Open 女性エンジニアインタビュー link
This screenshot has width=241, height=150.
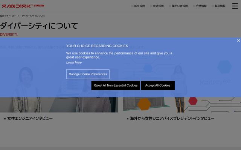coord(30,118)
